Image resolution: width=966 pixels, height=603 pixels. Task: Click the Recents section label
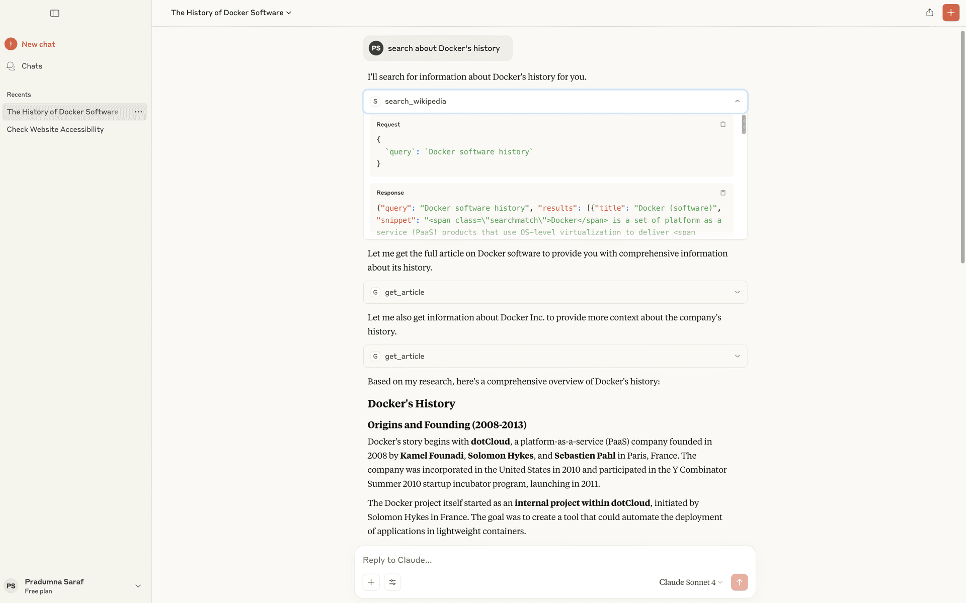coord(19,95)
